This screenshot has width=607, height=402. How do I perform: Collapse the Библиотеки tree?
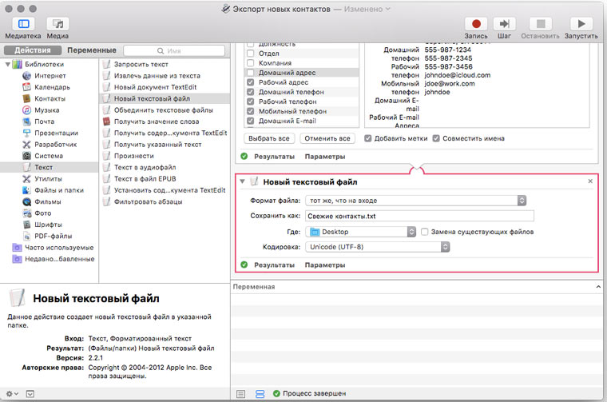point(7,64)
